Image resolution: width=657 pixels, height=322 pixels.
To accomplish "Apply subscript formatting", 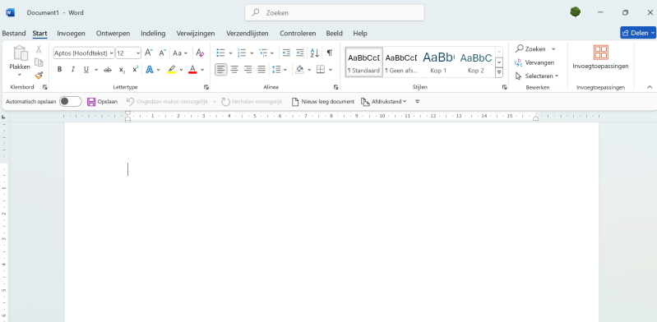I will click(122, 70).
